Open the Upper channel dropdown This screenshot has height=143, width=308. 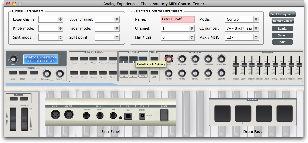(107, 19)
